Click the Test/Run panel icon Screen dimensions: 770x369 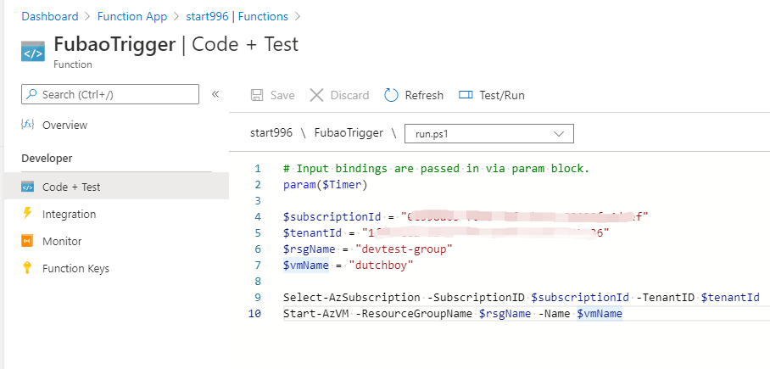[x=466, y=95]
